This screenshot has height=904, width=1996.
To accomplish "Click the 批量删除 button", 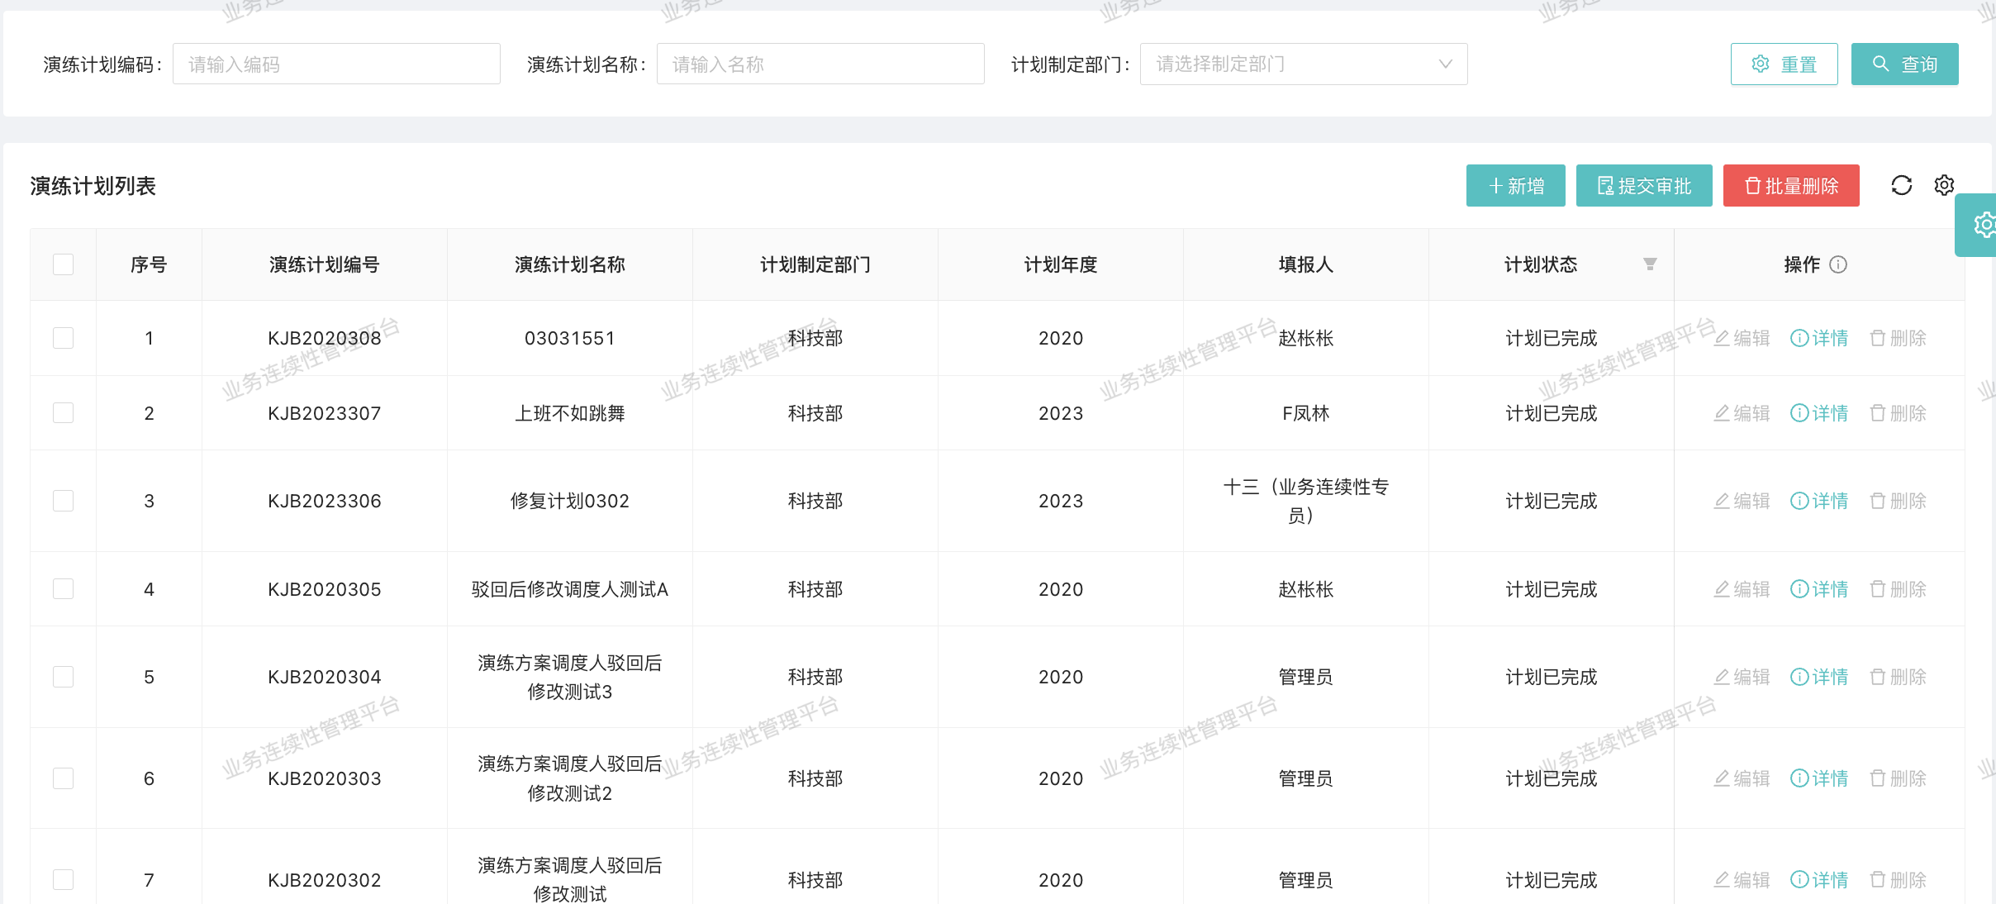I will coord(1791,186).
